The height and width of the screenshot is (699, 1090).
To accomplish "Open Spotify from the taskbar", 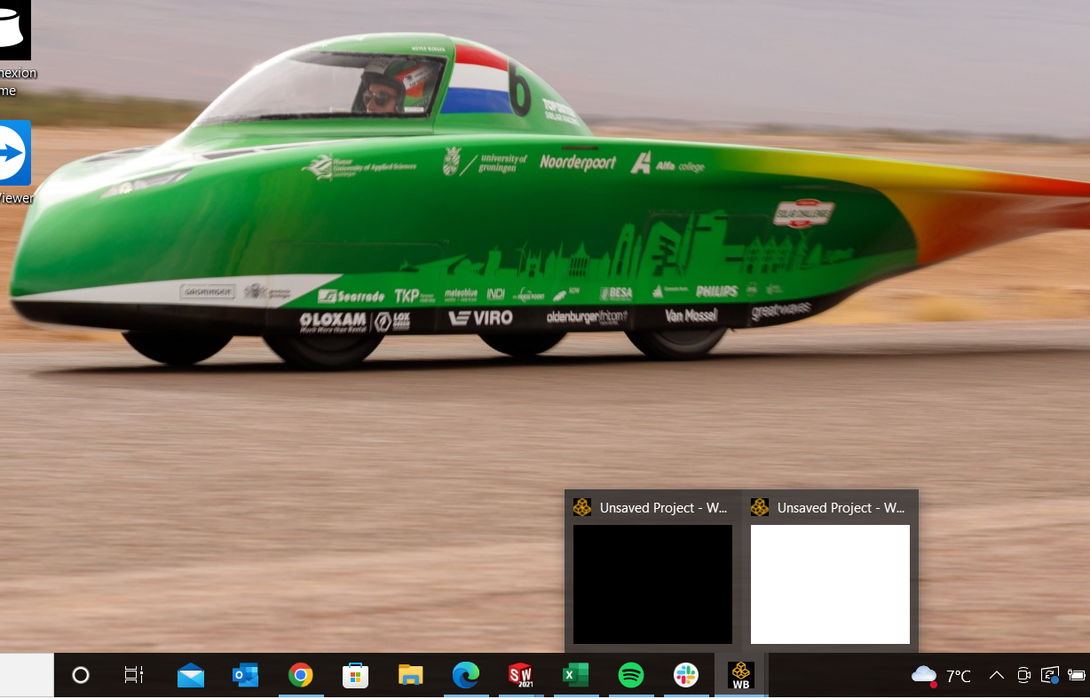I will pyautogui.click(x=630, y=676).
